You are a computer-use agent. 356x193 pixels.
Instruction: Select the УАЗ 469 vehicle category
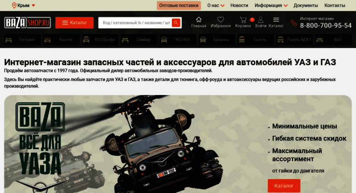click(178, 40)
